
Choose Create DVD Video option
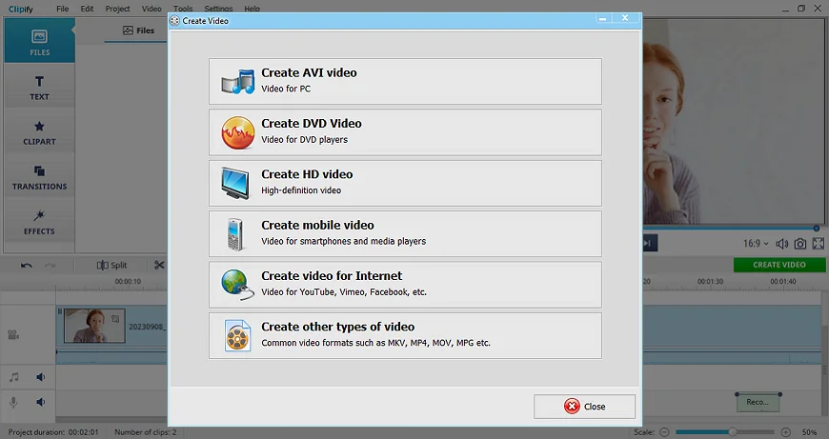click(x=405, y=132)
